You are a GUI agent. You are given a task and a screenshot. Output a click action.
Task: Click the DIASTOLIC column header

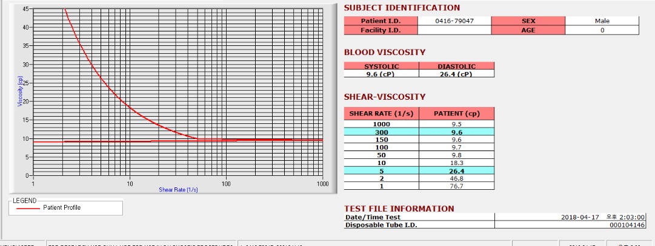tap(457, 66)
